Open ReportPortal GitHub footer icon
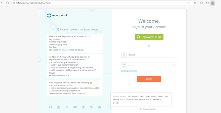This screenshot has height=113, width=221. click(x=50, y=107)
